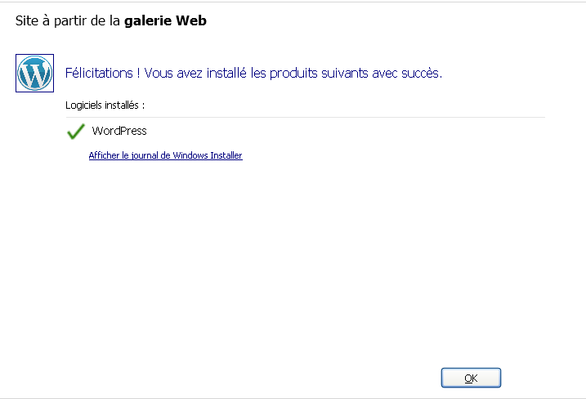
Task: Click the green success checkmark icon
Action: [x=76, y=131]
